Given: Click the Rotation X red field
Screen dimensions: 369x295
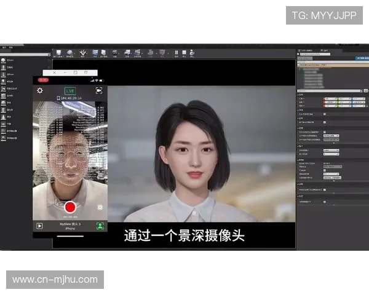Looking at the screenshot, I should pos(330,103).
